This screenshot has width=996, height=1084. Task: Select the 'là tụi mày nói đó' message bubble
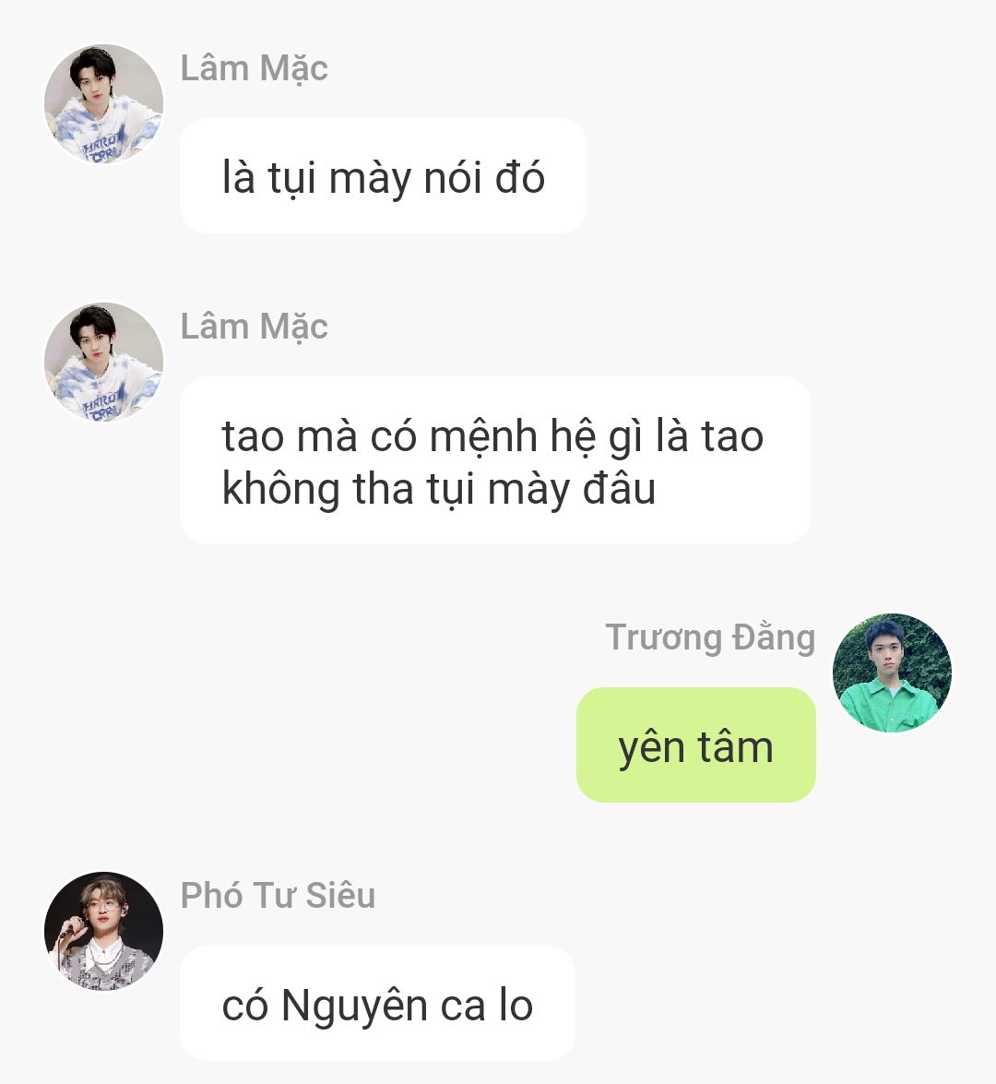pos(384,175)
